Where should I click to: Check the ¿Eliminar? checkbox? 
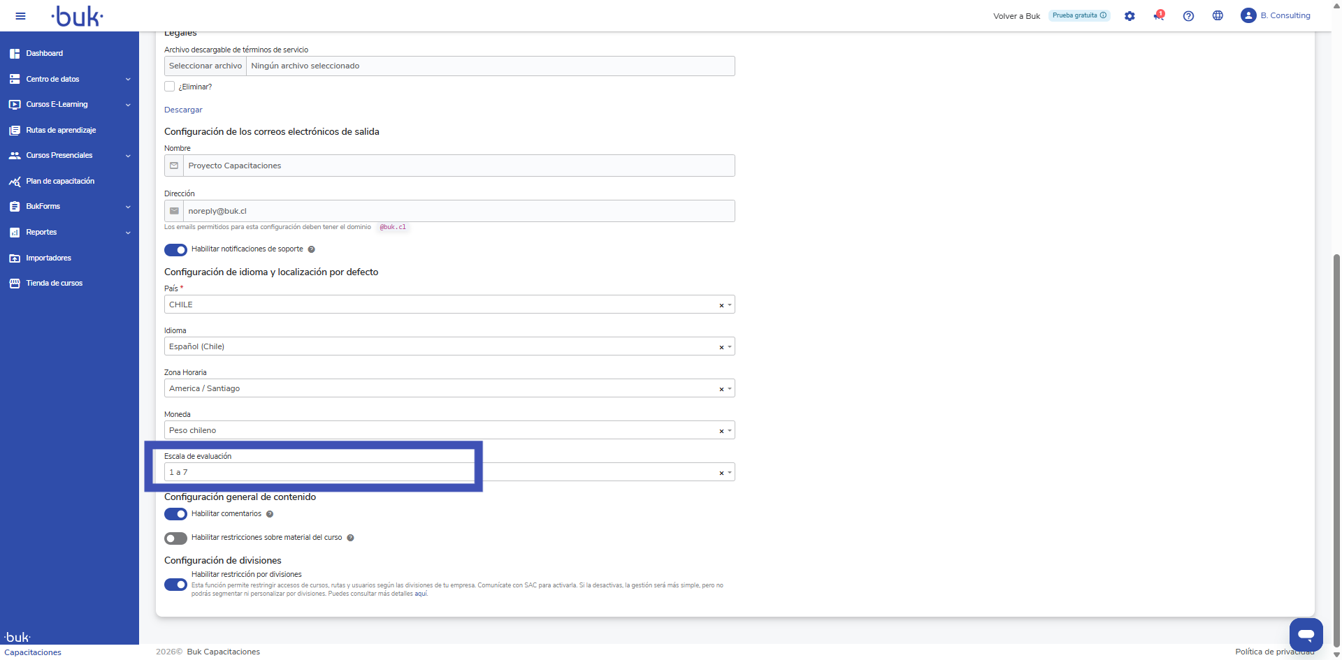coord(169,87)
